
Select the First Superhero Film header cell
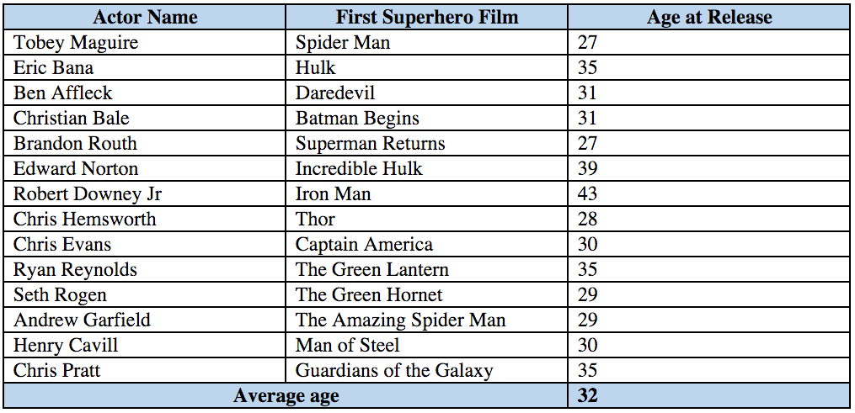tap(427, 17)
